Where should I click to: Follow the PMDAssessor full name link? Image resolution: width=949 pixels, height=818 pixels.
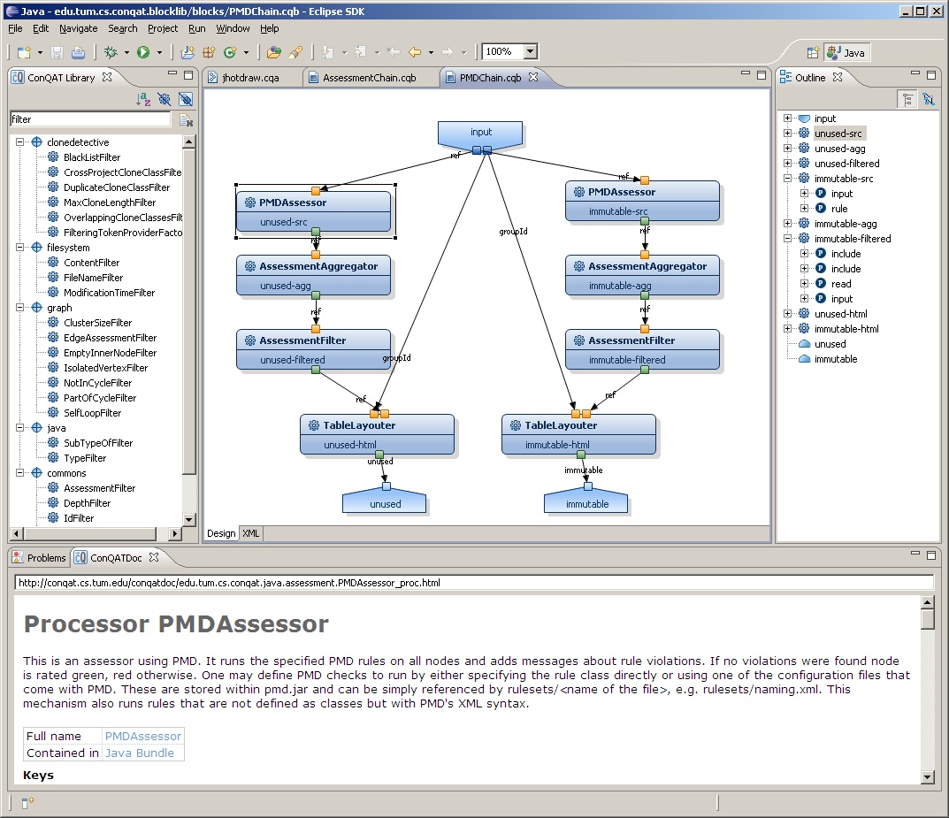[x=143, y=736]
